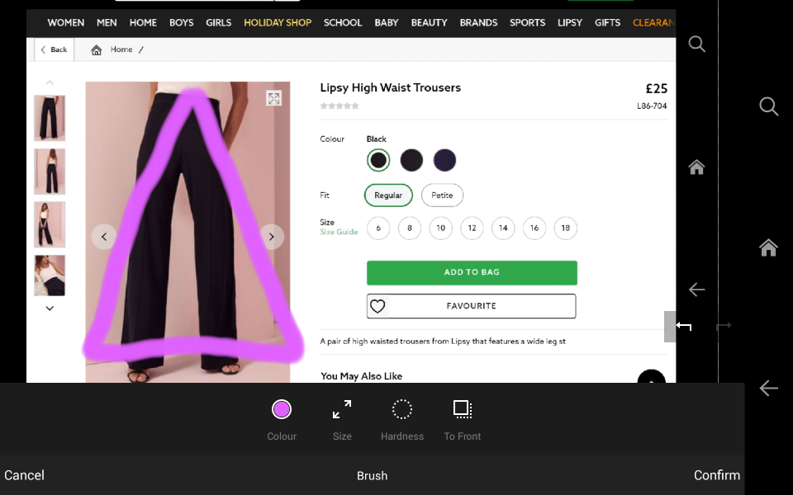Viewport: 793px width, 495px height.
Task: Click the scroll-to-top round button
Action: click(x=652, y=376)
